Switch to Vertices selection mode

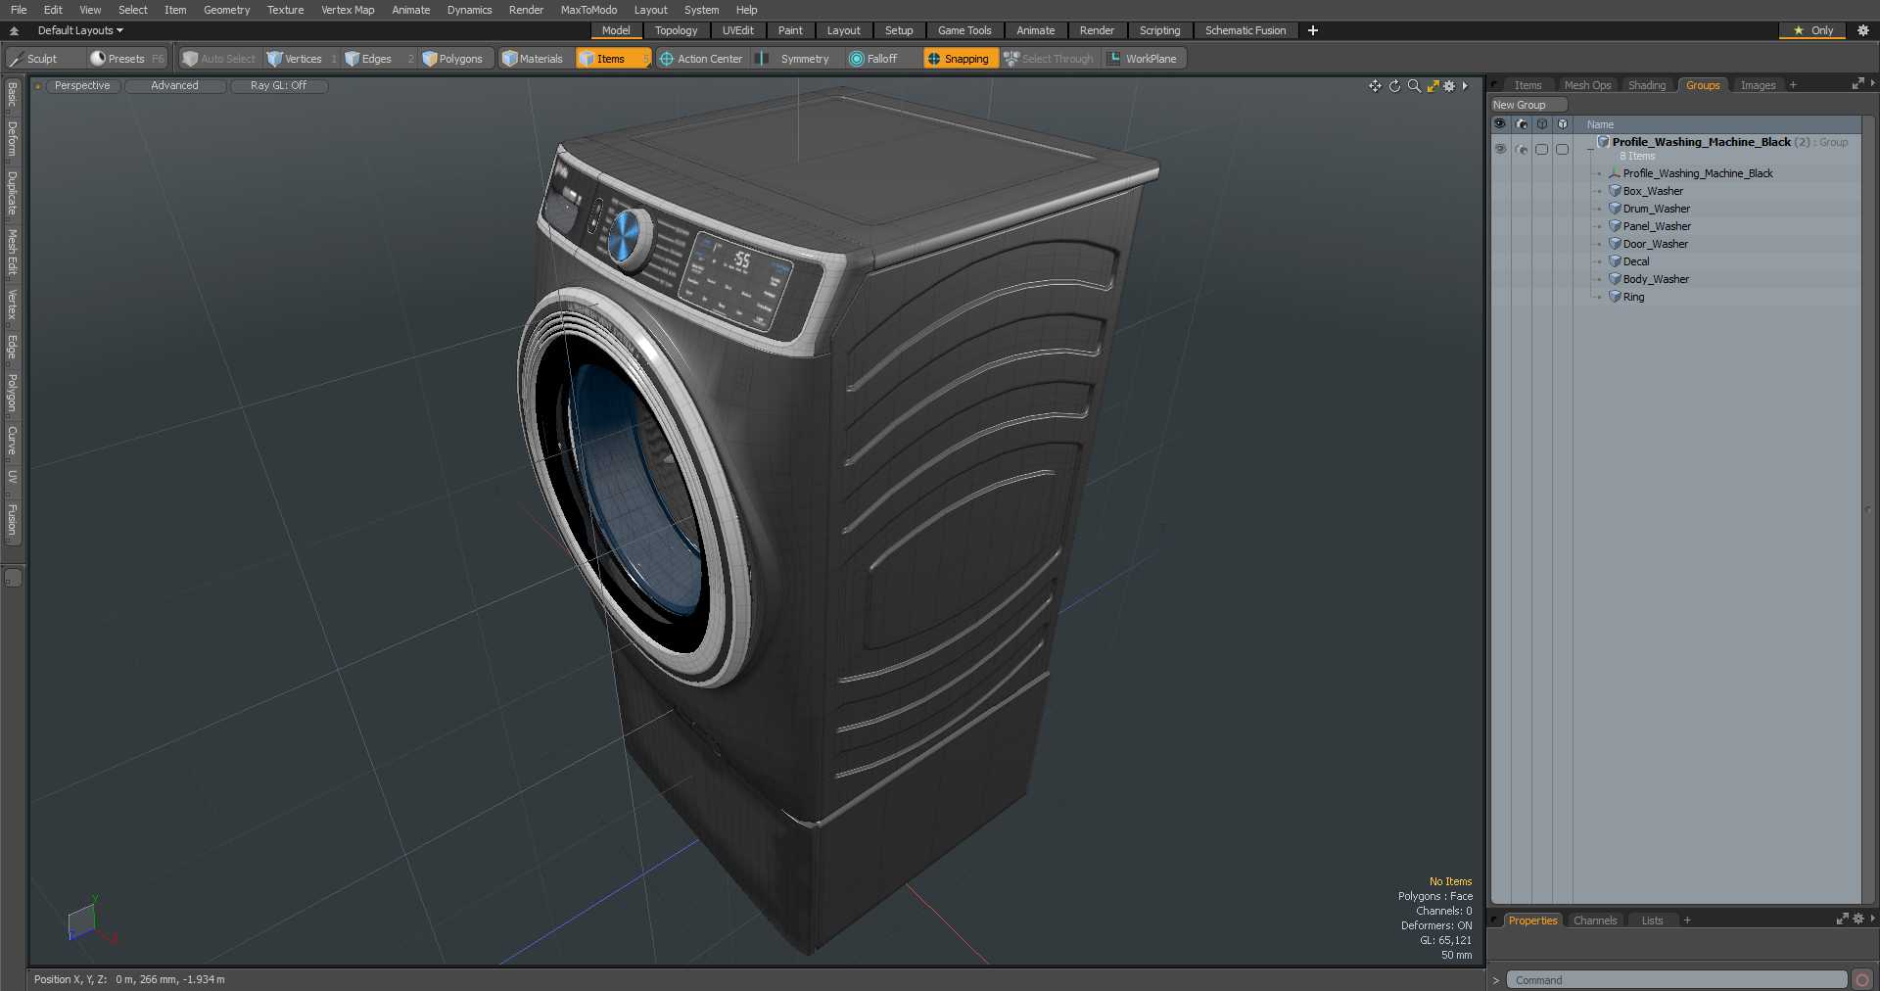(303, 59)
